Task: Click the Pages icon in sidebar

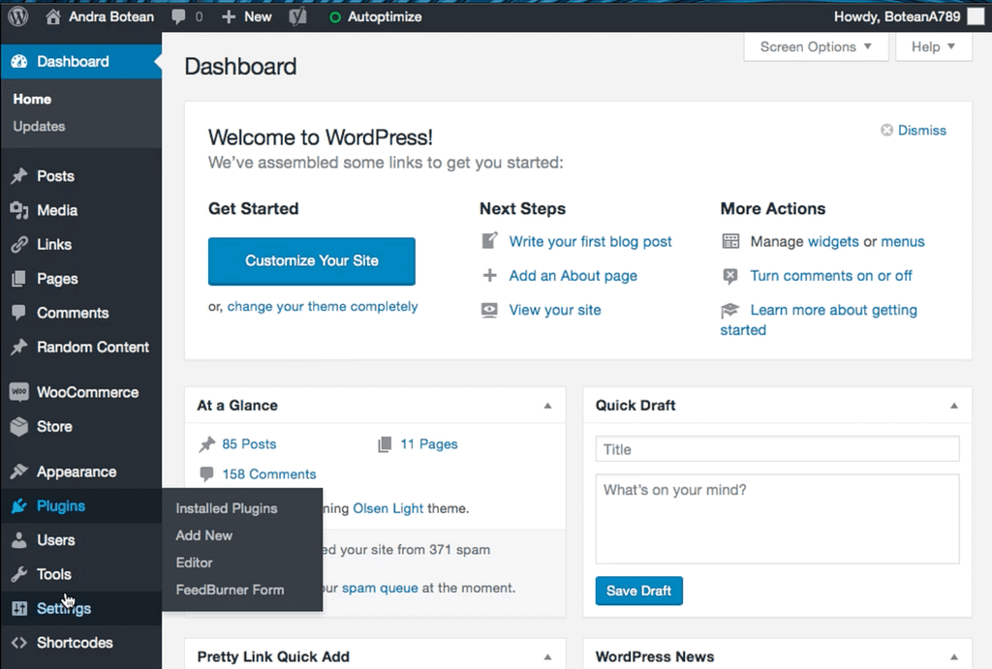Action: (19, 278)
